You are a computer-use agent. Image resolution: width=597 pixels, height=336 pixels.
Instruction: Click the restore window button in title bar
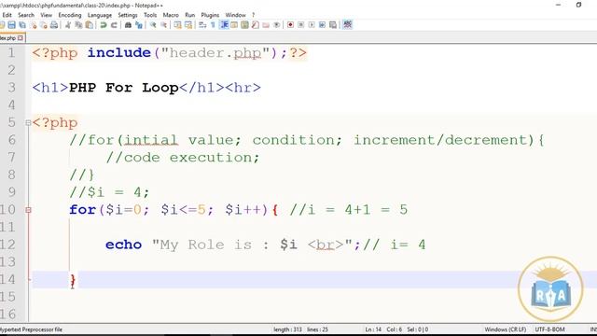click(x=578, y=5)
